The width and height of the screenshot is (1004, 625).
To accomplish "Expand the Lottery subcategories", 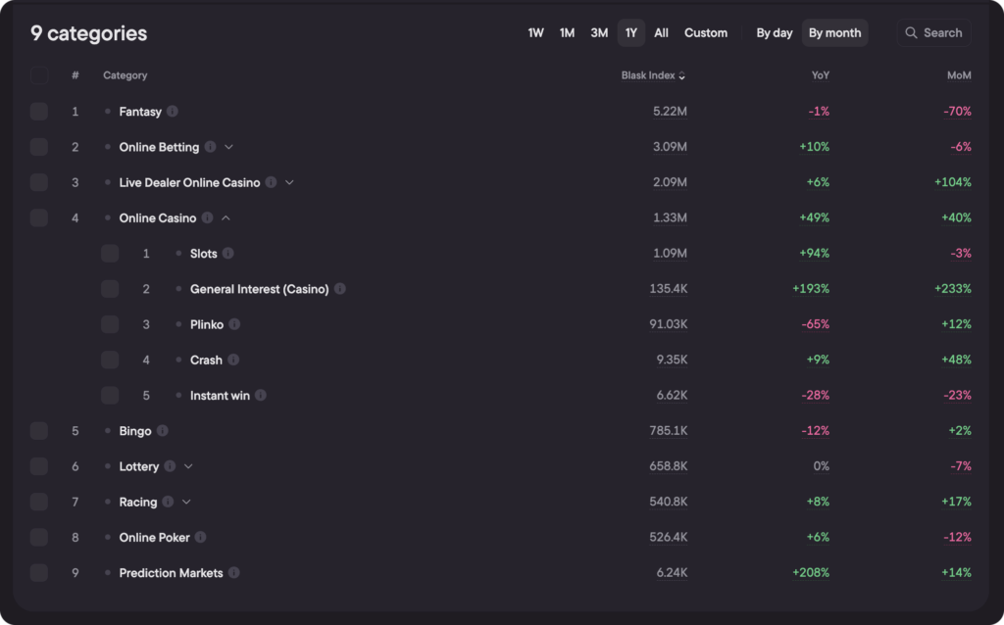I will (x=189, y=466).
